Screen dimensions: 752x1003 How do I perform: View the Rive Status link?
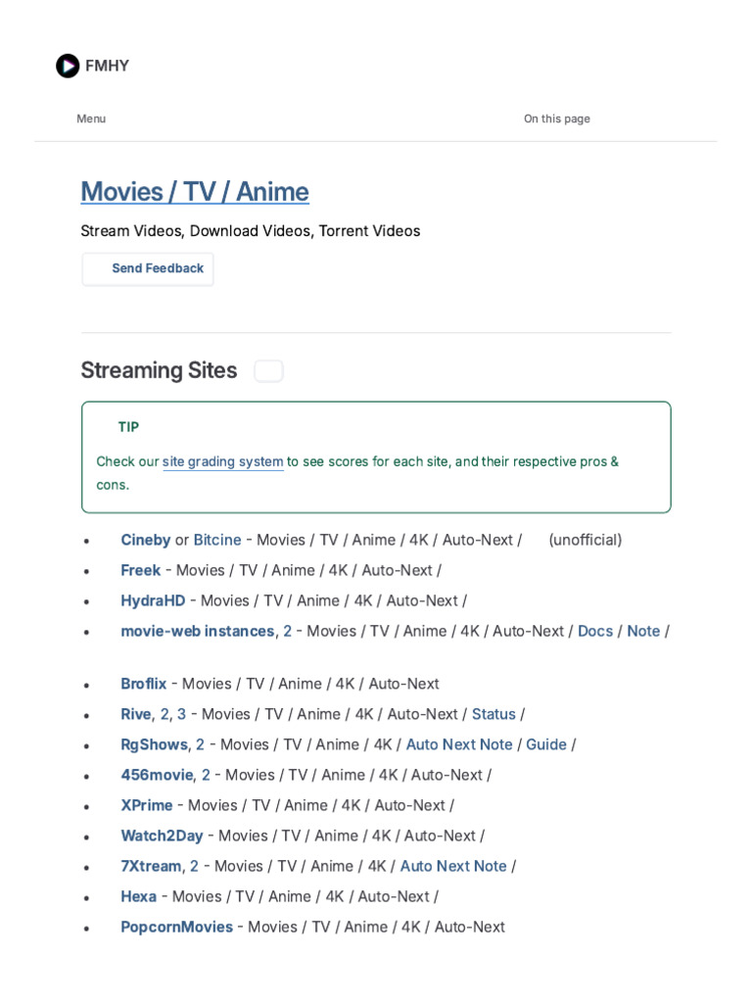pyautogui.click(x=493, y=714)
